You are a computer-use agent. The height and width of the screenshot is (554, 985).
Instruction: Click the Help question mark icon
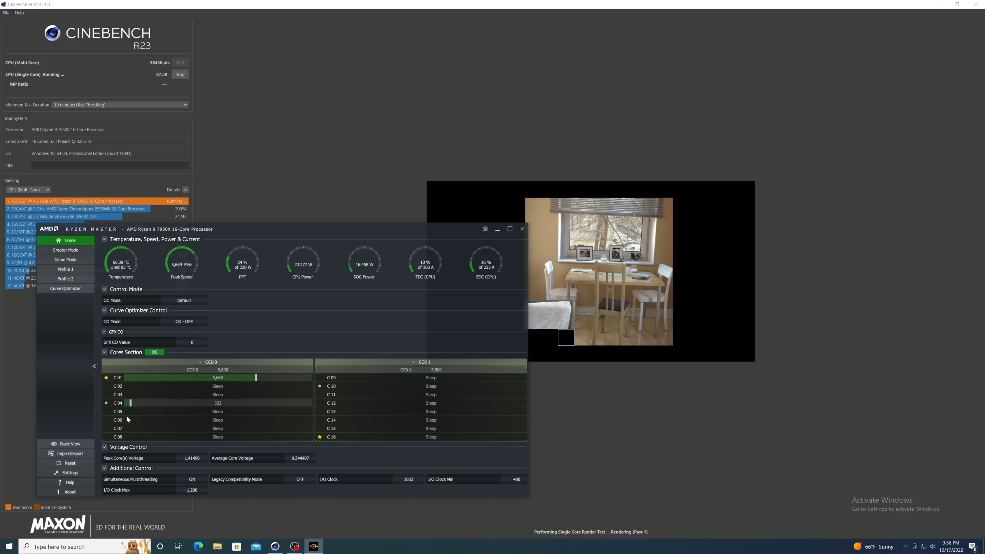coord(60,482)
